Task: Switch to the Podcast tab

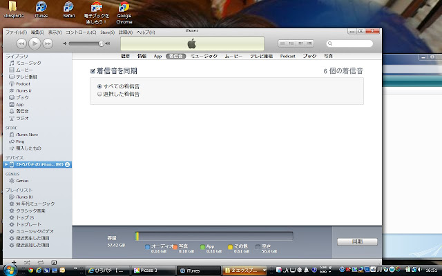Action: 287,56
